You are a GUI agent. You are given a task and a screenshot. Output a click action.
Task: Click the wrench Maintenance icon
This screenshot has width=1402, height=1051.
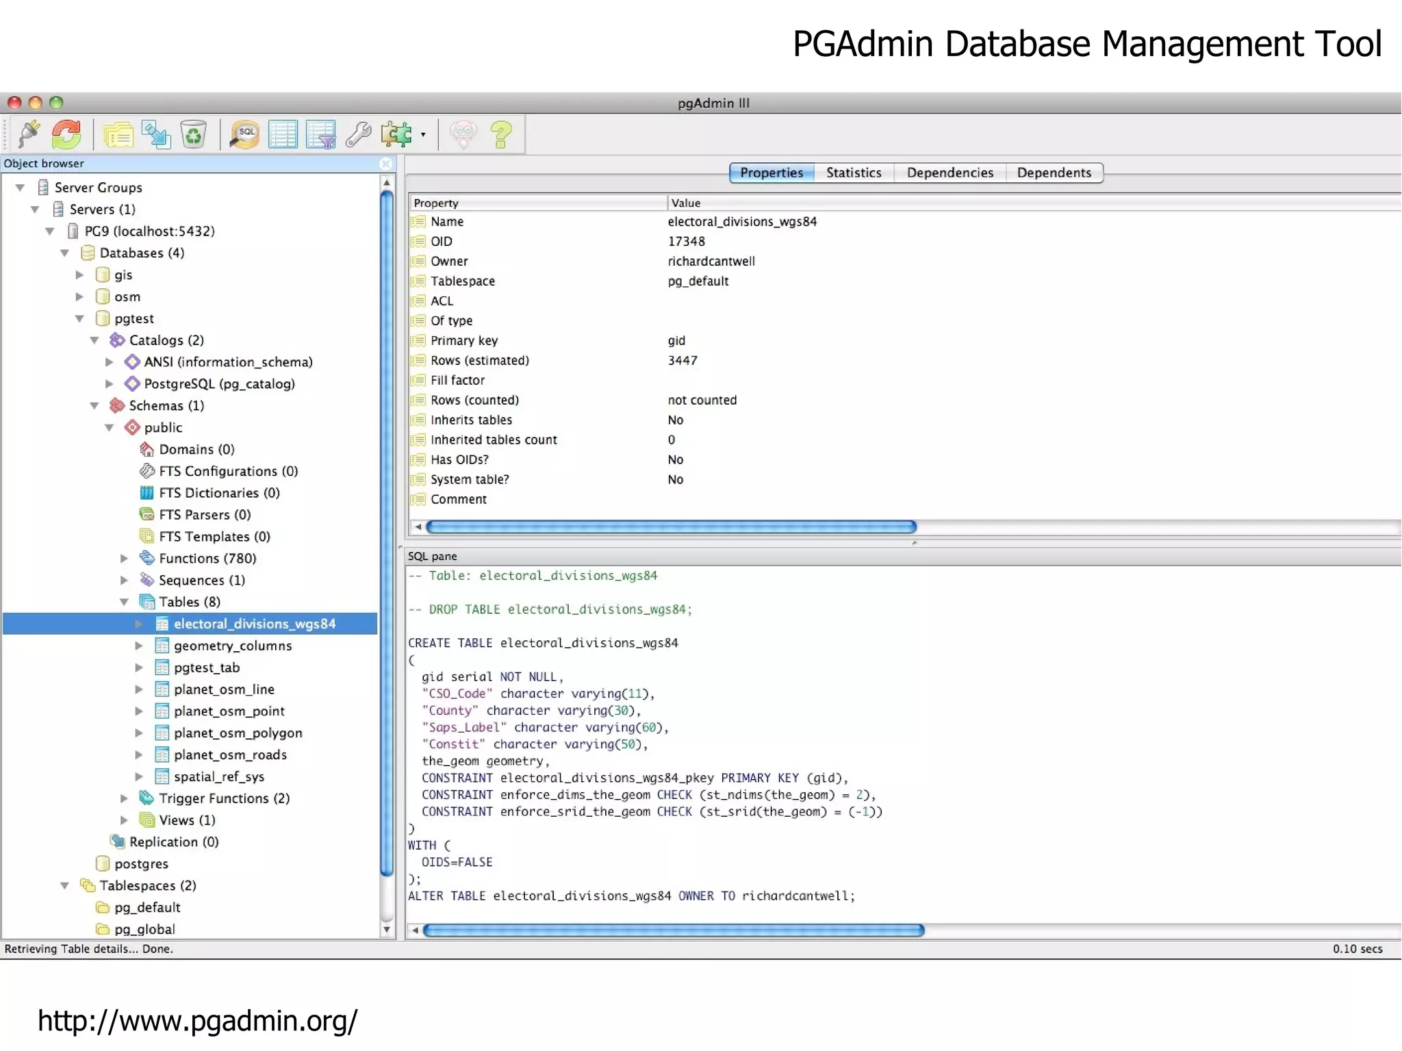(358, 134)
